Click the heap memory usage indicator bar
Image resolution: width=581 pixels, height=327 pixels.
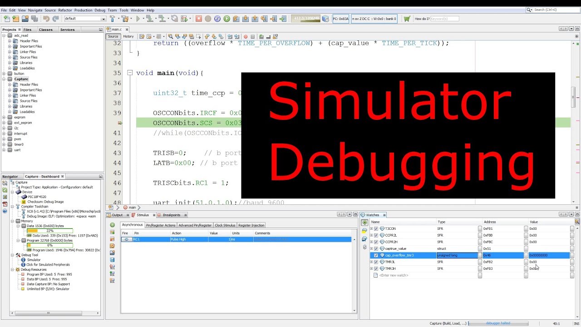[306, 19]
